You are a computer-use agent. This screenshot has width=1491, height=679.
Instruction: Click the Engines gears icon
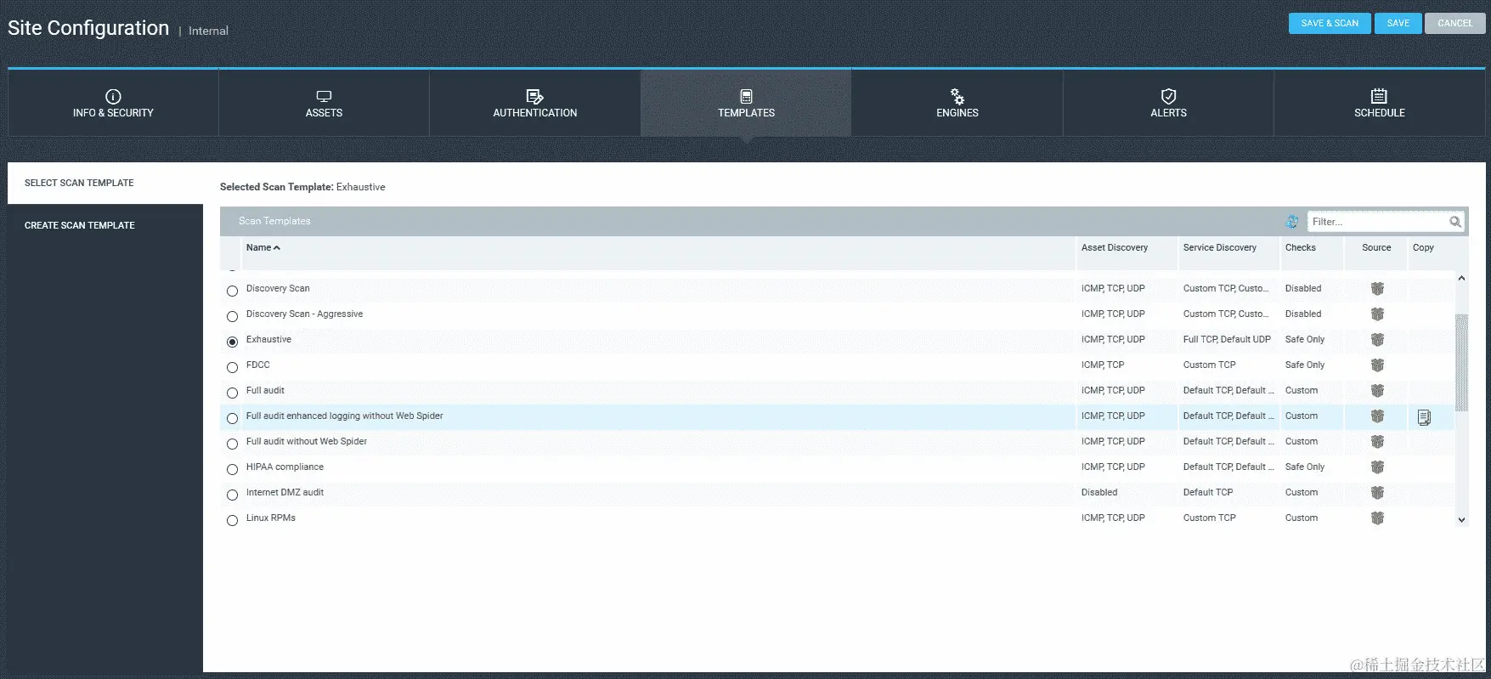(x=957, y=96)
